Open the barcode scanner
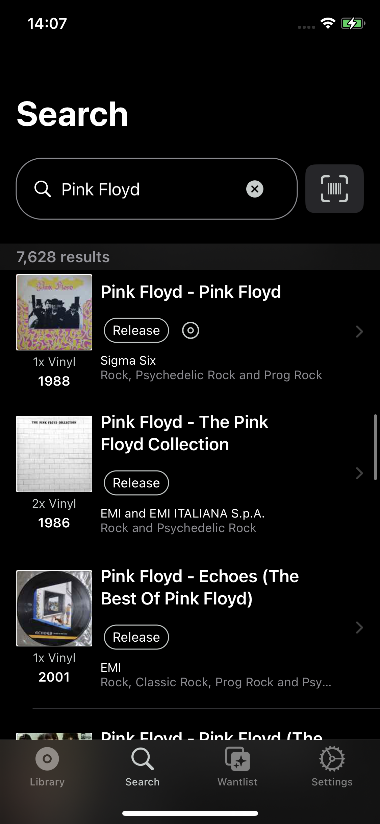Screen dimensions: 380x824 coord(334,189)
